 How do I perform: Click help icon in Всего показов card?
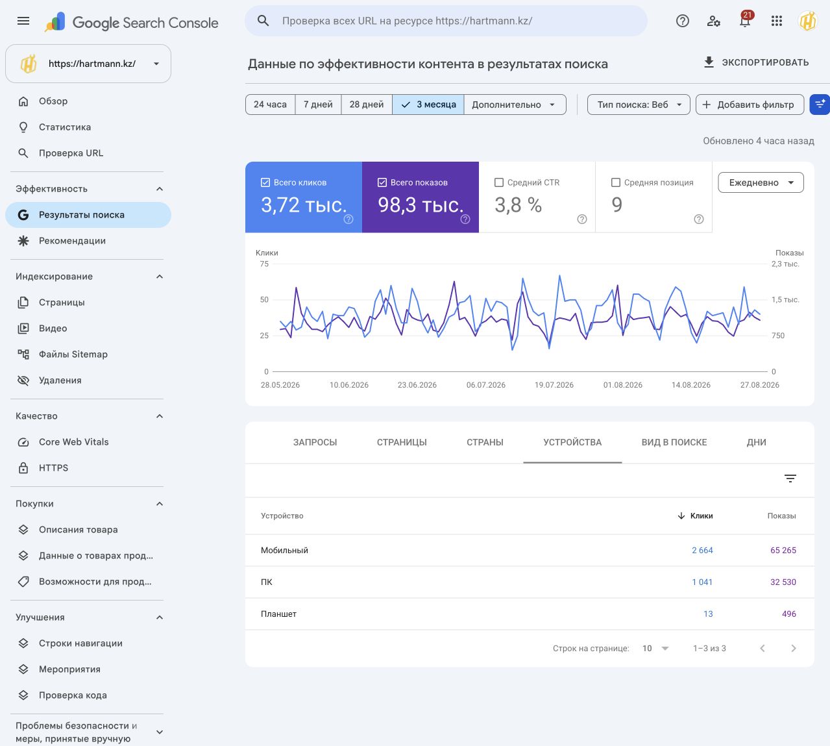click(465, 219)
